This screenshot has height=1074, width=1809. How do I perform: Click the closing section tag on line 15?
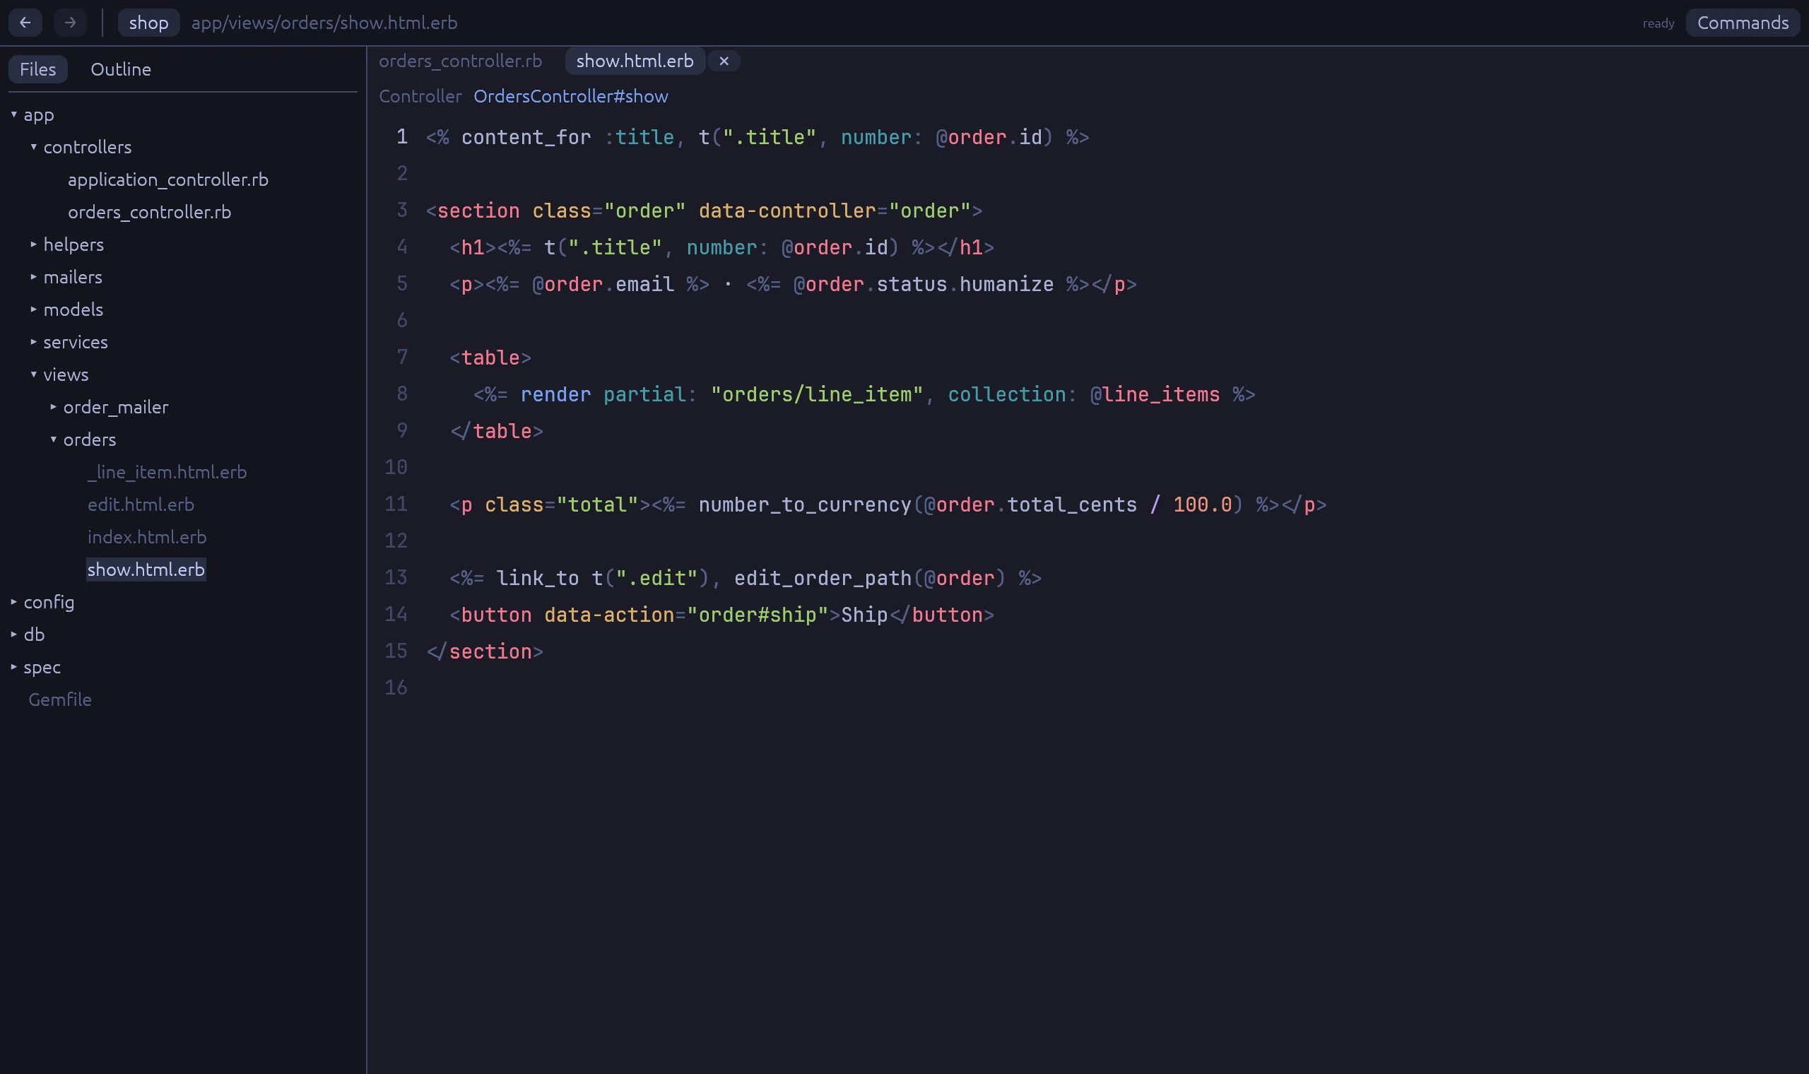[485, 652]
